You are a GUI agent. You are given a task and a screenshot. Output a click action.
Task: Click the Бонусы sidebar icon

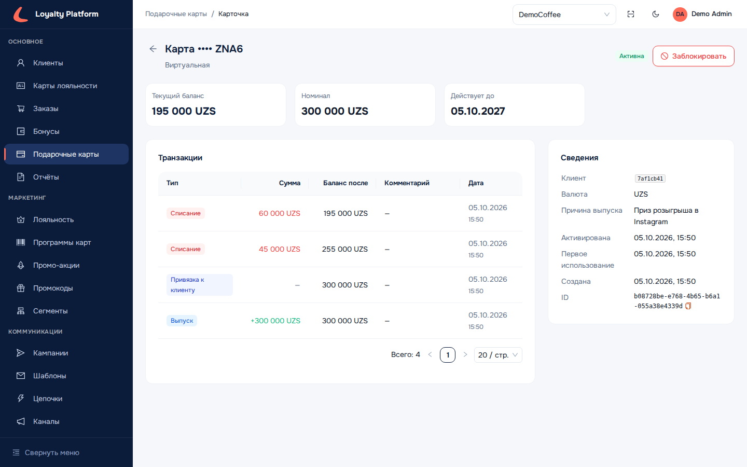click(x=21, y=131)
